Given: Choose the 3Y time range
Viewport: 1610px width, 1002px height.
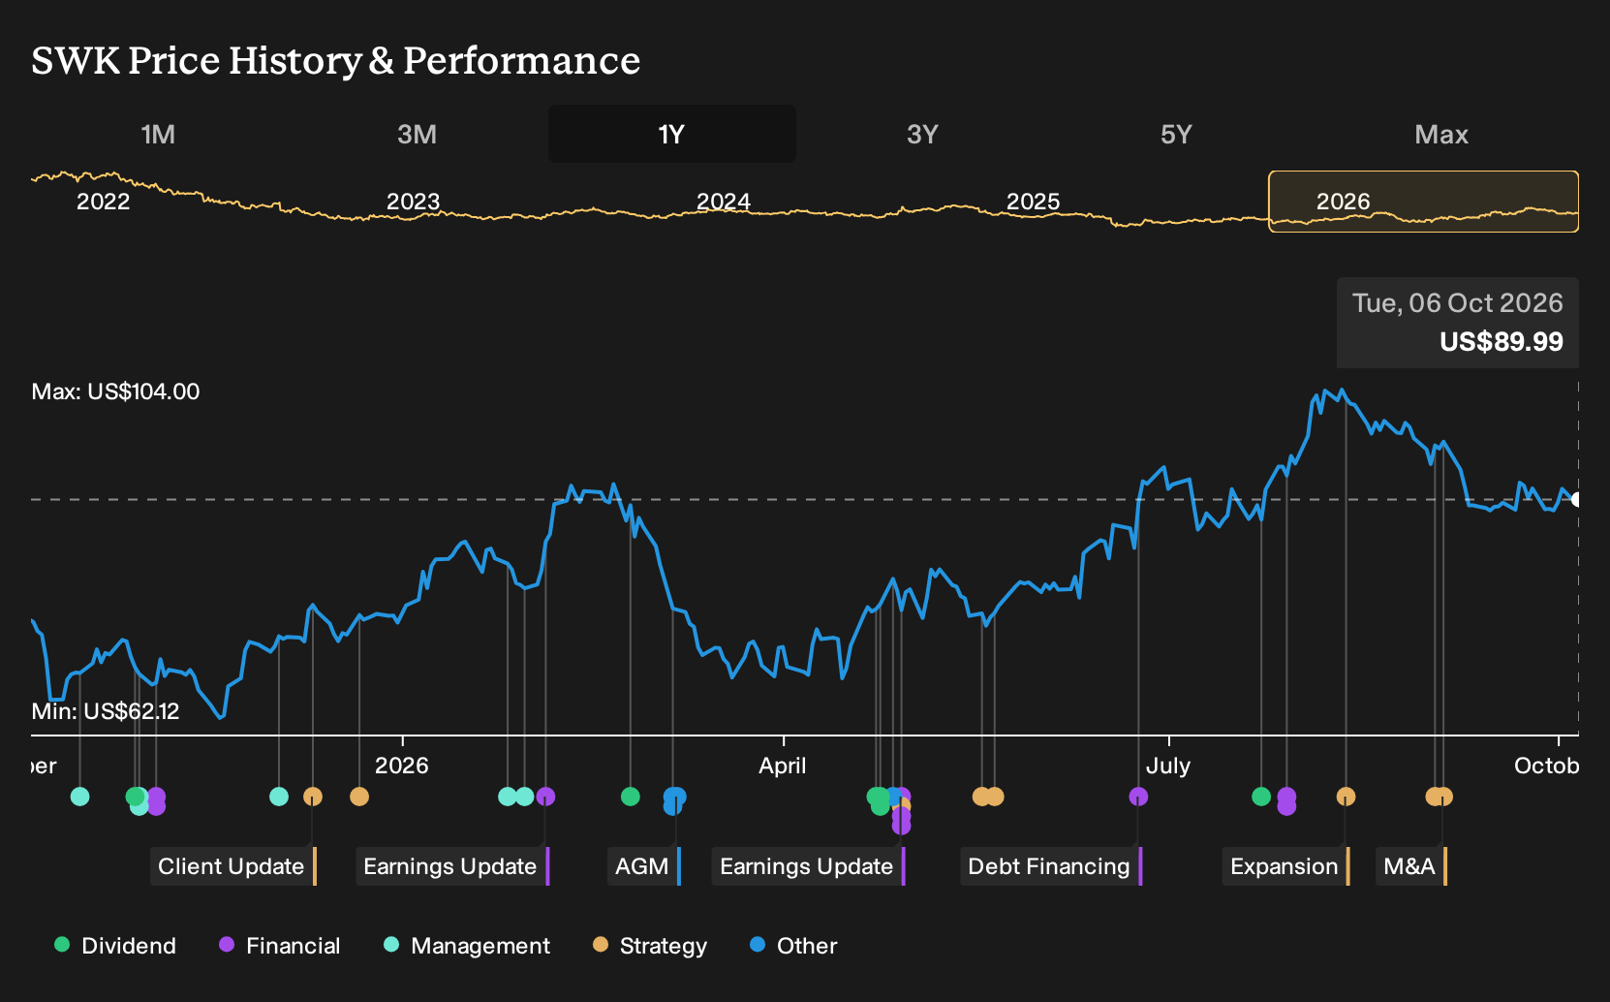Looking at the screenshot, I should point(922,134).
